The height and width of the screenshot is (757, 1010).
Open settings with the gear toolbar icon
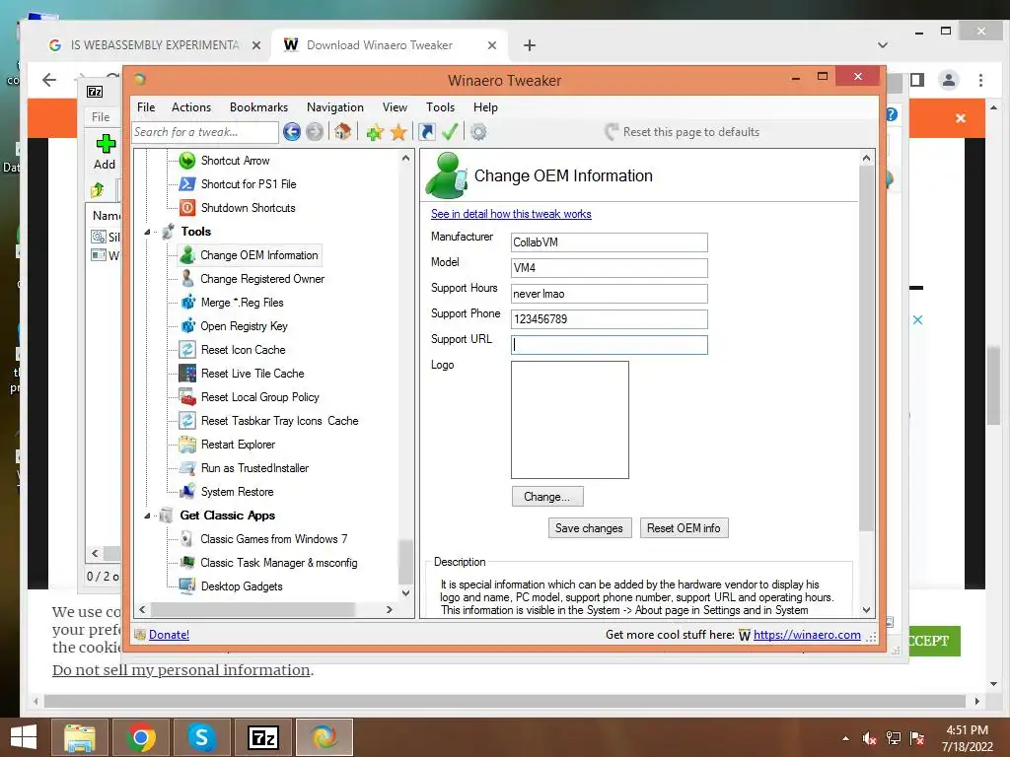[478, 132]
